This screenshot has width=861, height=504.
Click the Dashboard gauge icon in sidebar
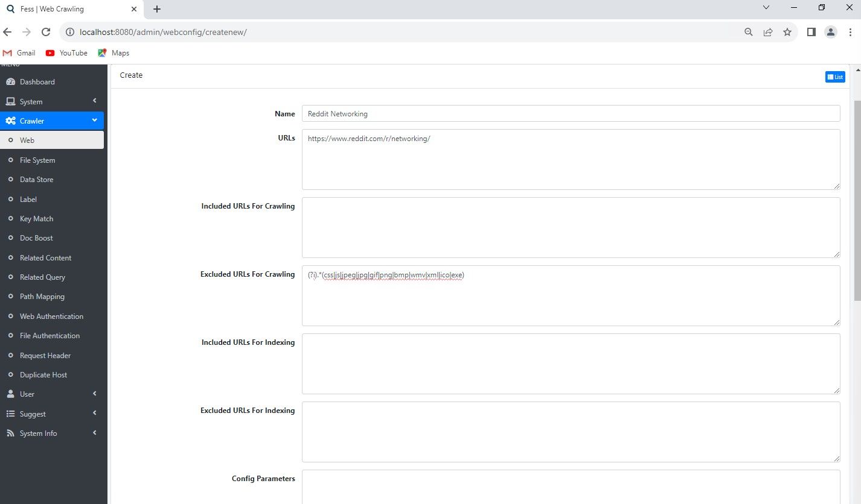[10, 82]
